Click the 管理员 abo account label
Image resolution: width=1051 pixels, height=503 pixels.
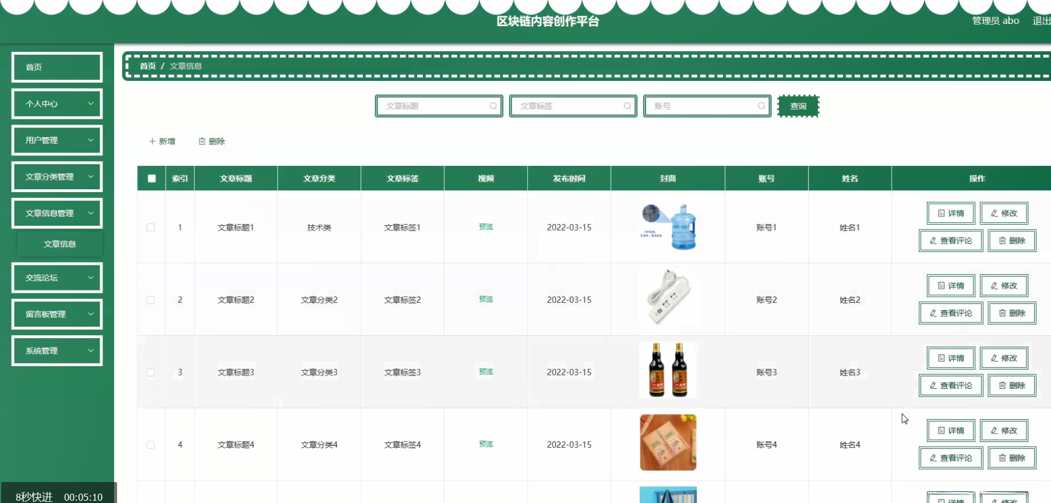(996, 21)
